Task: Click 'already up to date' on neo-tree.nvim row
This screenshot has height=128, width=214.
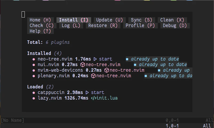Action: [x=155, y=59]
